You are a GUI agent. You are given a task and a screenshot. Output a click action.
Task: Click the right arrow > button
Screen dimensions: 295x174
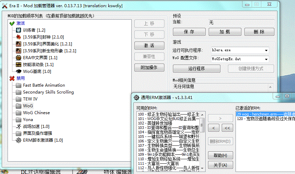pyautogui.click(x=220, y=118)
